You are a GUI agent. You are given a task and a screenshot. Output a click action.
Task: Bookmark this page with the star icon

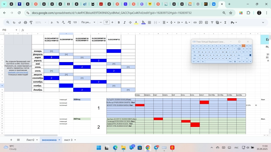pyautogui.click(x=231, y=13)
